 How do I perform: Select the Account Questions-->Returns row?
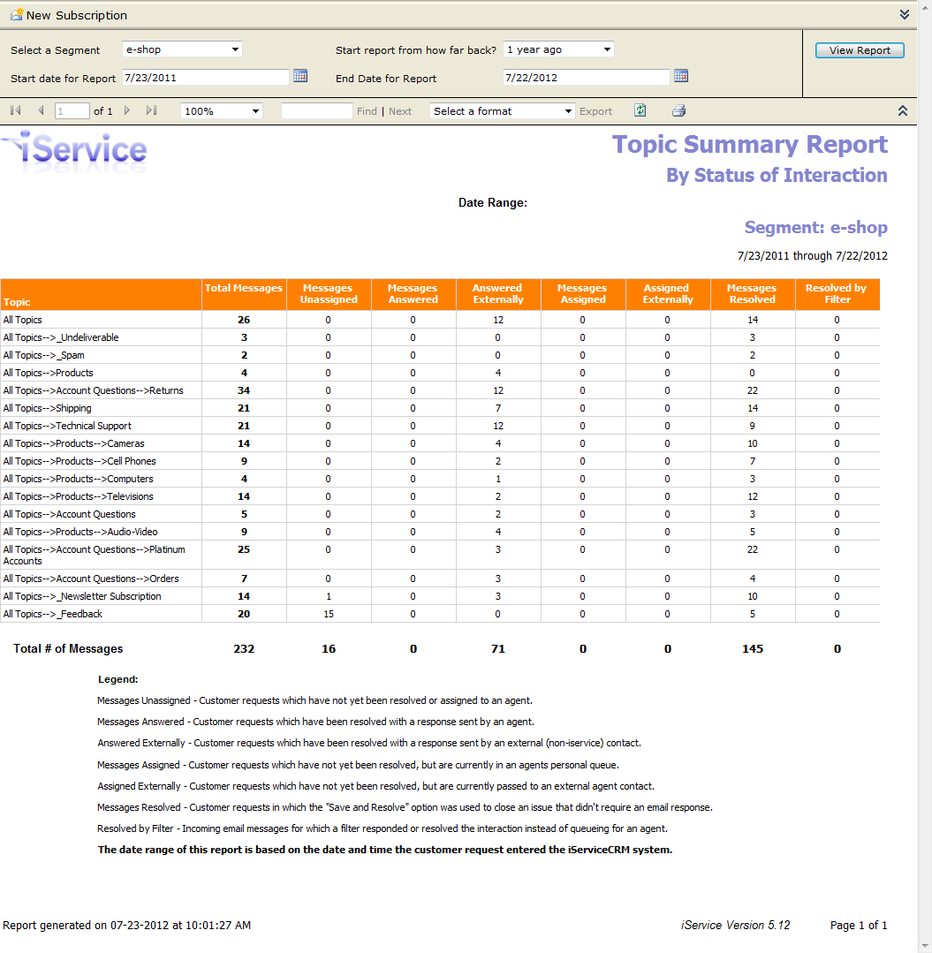pos(440,390)
